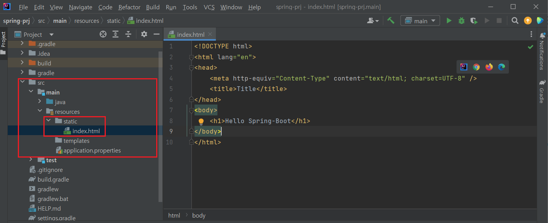The image size is (548, 223).
Task: Open page in built-in preview browser icon
Action: point(464,67)
